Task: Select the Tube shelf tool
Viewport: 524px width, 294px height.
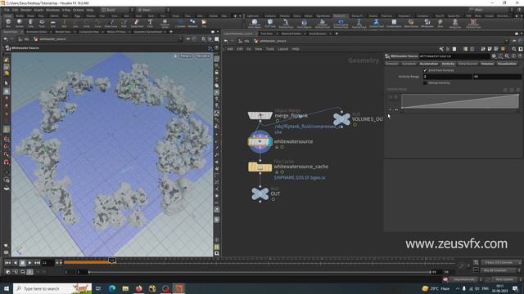Action: point(30,23)
